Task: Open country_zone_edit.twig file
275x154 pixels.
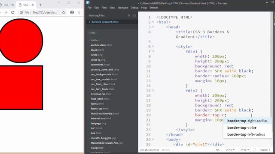Action: (x=105, y=69)
